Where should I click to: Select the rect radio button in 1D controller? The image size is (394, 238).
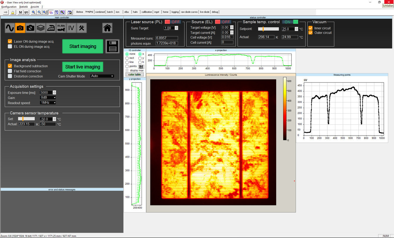(127, 58)
